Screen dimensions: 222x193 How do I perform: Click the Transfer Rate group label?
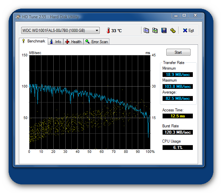coord(174,63)
